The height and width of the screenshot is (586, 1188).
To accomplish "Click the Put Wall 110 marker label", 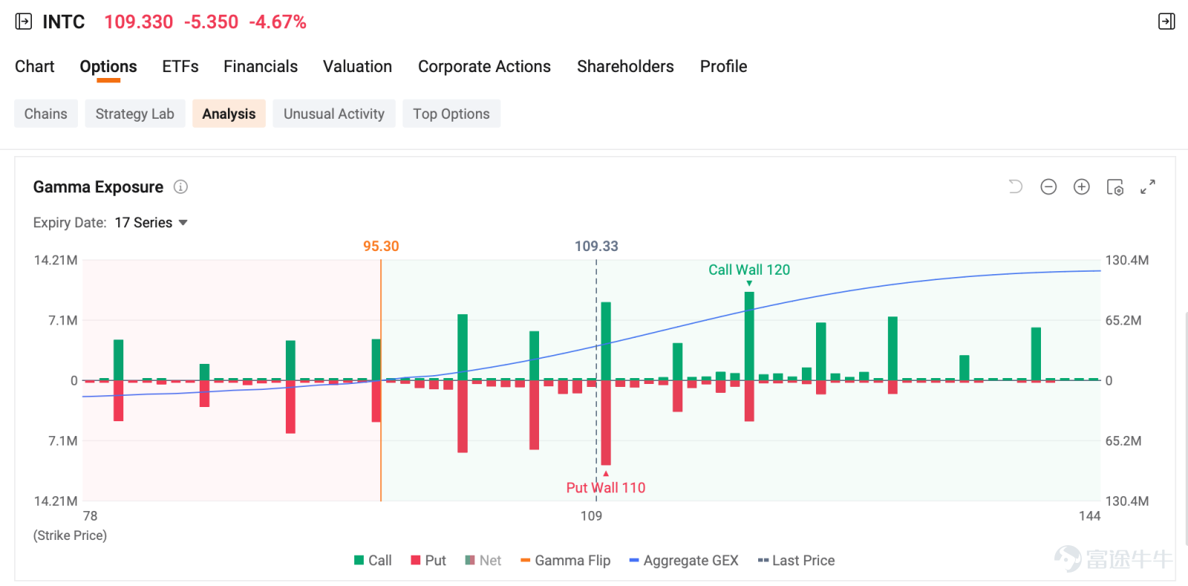I will [x=606, y=488].
